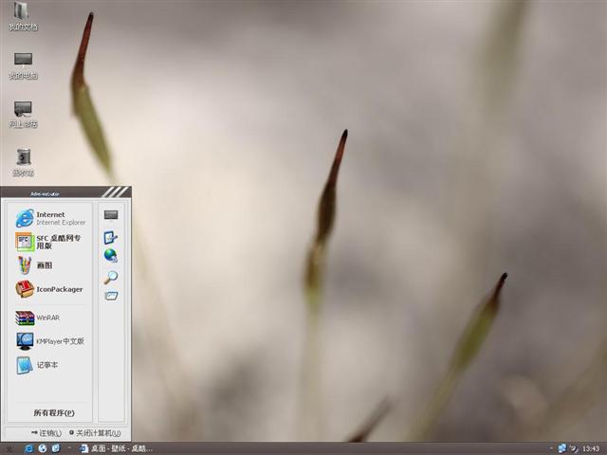Click the taskbar Start button
Screen dimensions: 607x455
(x=9, y=448)
